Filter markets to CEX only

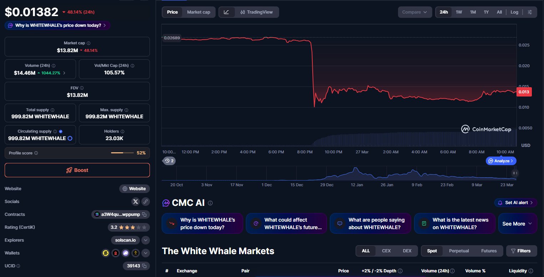click(x=386, y=251)
